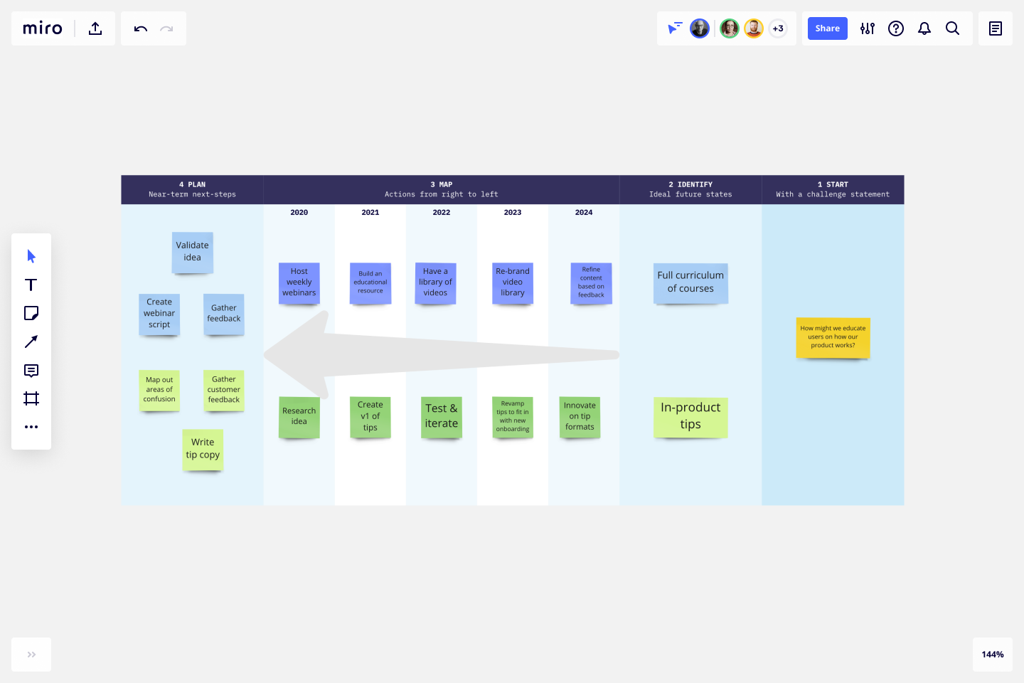Pick the Sticky note tool

coord(31,313)
